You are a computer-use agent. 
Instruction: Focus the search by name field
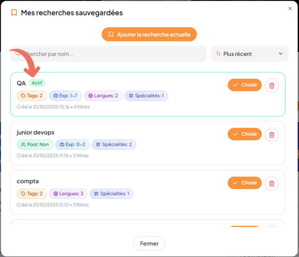[x=113, y=54]
